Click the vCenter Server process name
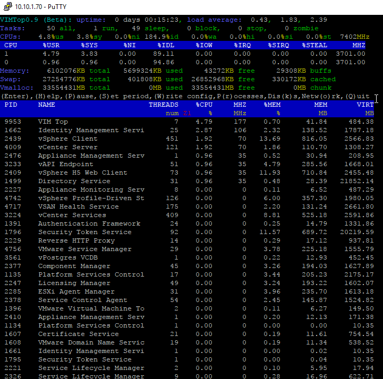Viewport: 383px width, 379px height. (x=68, y=147)
